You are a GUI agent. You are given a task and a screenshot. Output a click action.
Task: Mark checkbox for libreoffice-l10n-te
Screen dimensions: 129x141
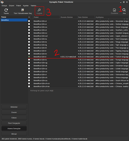coord(29,42)
